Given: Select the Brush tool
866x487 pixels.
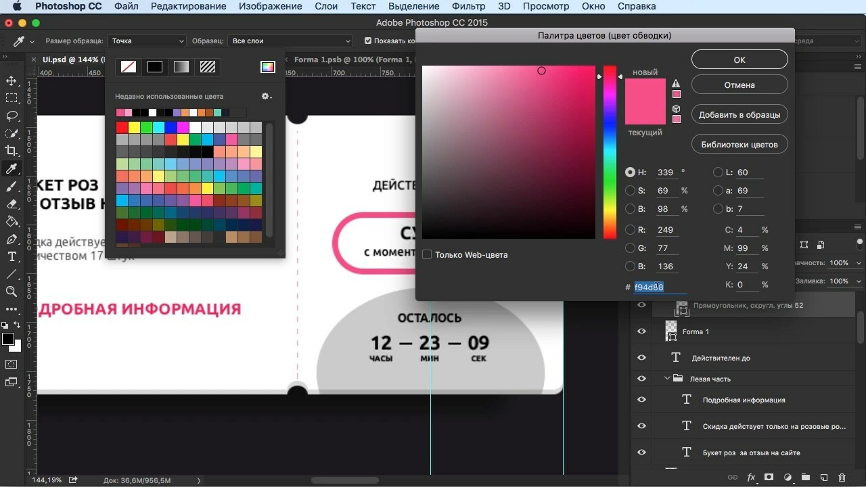Looking at the screenshot, I should (12, 186).
